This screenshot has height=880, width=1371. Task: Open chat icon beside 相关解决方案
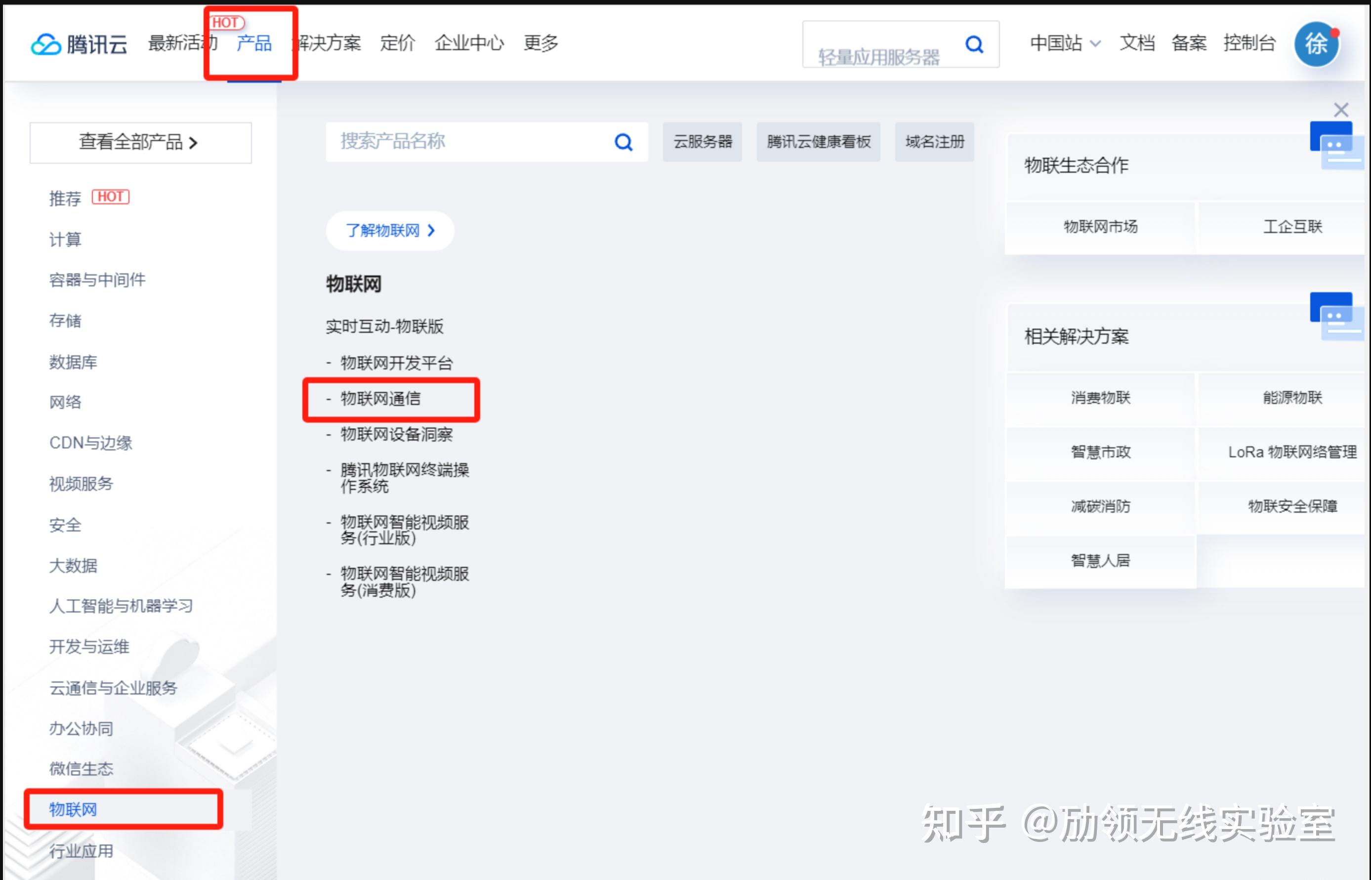[1337, 316]
